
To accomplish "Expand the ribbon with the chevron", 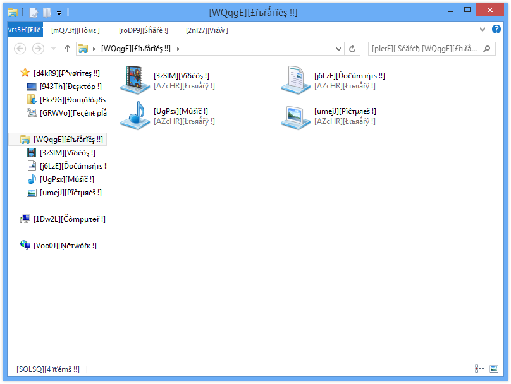I will (x=483, y=29).
